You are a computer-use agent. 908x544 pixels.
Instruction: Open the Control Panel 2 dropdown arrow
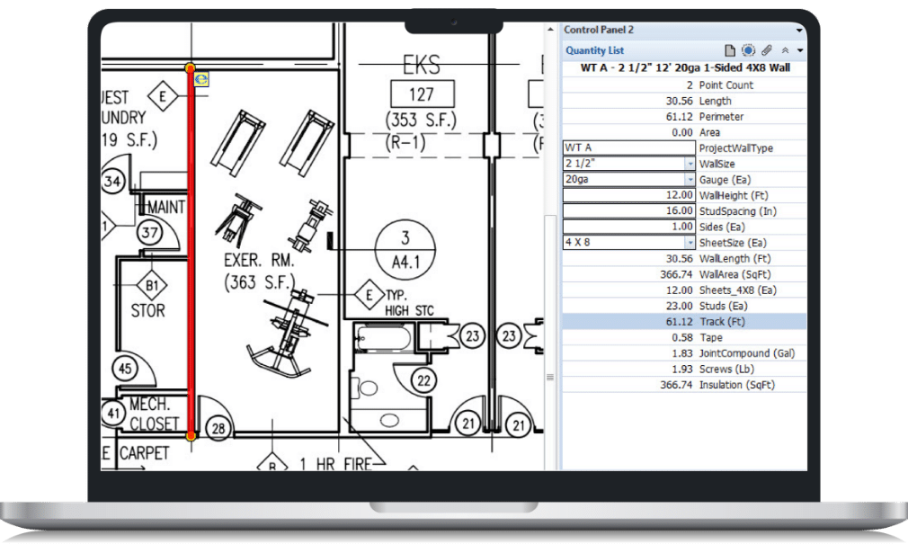tap(799, 30)
